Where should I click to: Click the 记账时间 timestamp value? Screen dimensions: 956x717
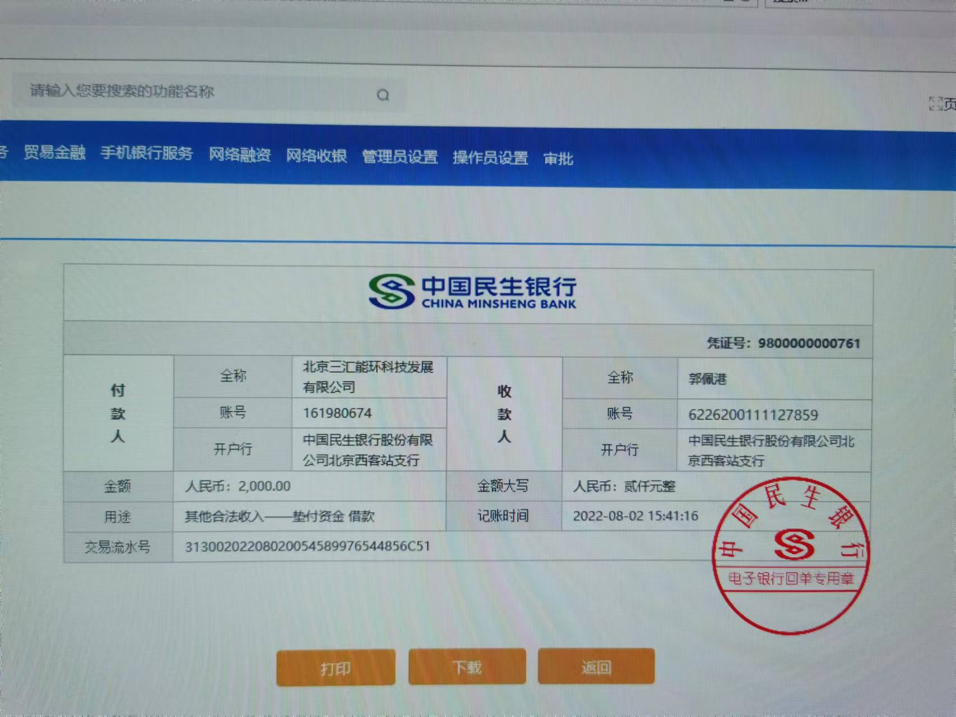point(635,516)
